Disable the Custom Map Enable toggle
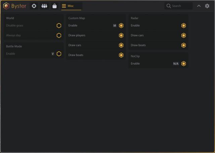 click(121, 25)
